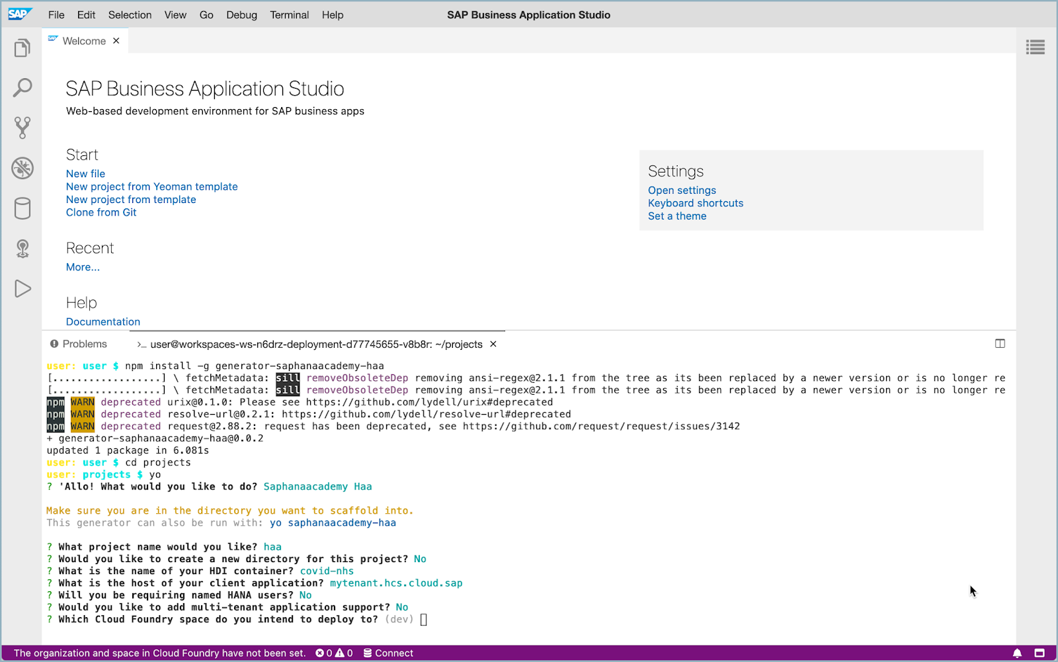Toggle bottom panel icon in status bar
This screenshot has height=662, width=1058.
tap(1039, 653)
